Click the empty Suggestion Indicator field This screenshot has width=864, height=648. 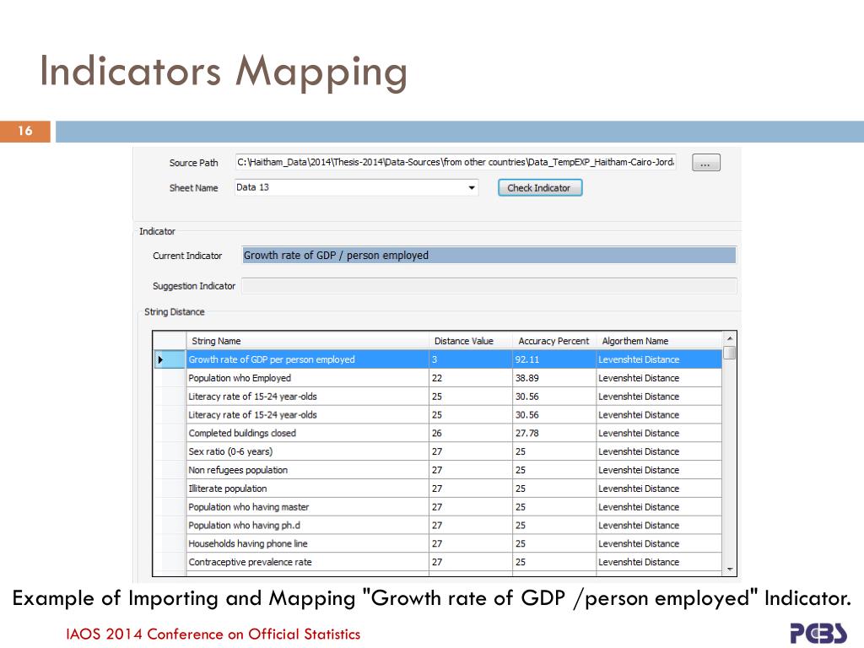point(489,286)
